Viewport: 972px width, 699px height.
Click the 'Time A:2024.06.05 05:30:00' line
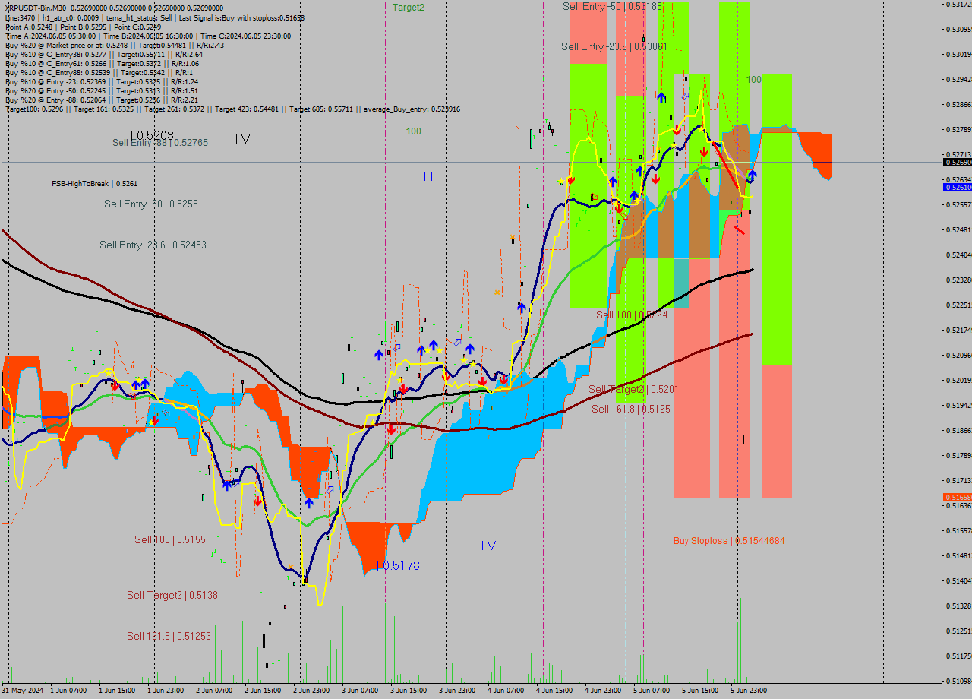[x=147, y=36]
